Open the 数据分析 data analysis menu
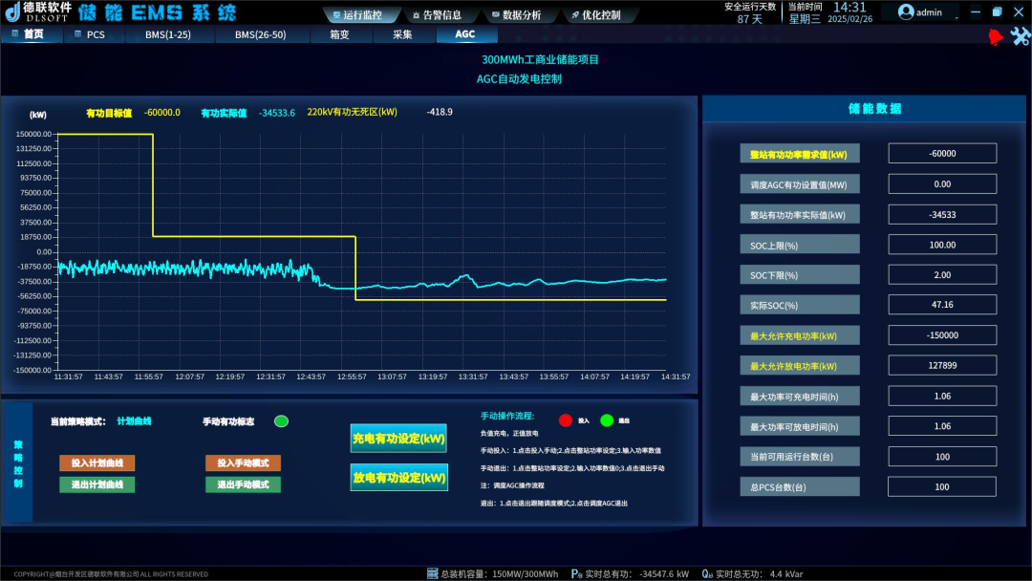The height and width of the screenshot is (581, 1032). (x=514, y=15)
